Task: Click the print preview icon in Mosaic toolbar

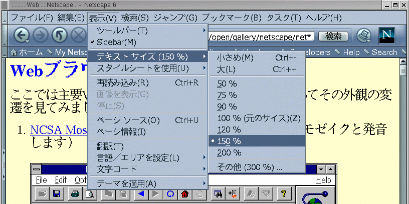Action: coord(91,193)
